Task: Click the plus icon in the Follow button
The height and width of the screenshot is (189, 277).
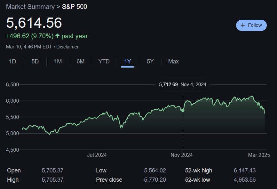Action: (243, 25)
